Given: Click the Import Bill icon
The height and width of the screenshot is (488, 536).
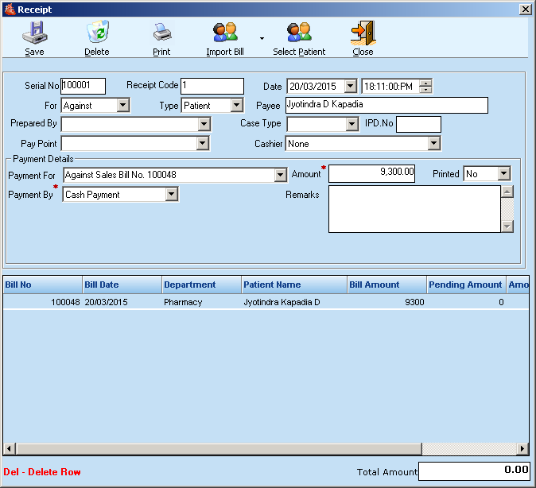Looking at the screenshot, I should [225, 33].
